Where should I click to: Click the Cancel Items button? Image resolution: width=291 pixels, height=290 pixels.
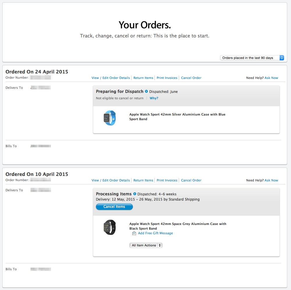(114, 207)
